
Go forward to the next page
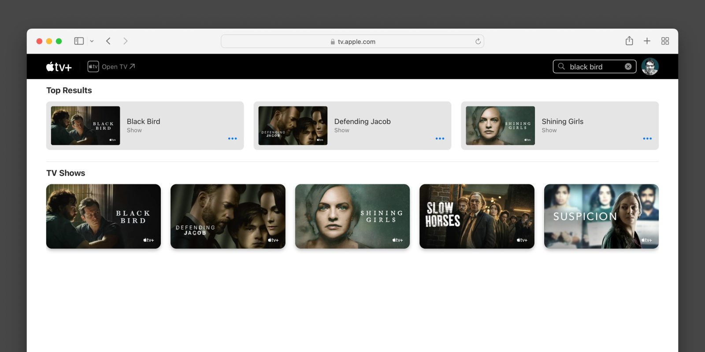pyautogui.click(x=126, y=41)
